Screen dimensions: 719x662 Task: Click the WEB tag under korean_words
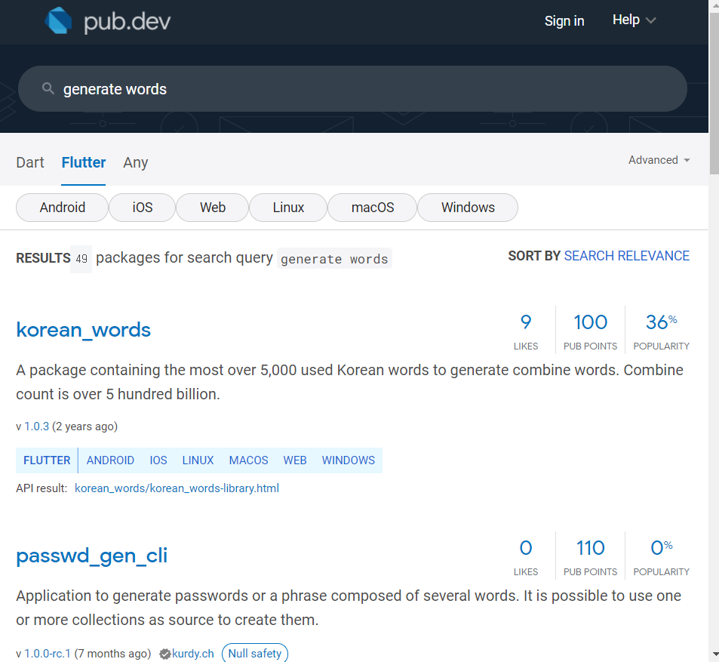click(295, 460)
